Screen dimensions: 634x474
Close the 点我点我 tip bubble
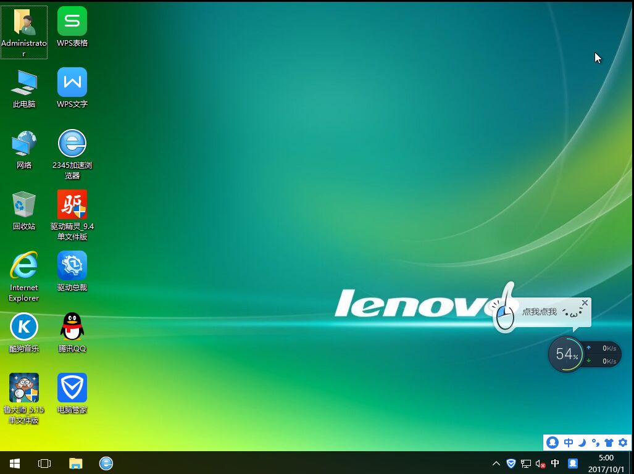[585, 302]
